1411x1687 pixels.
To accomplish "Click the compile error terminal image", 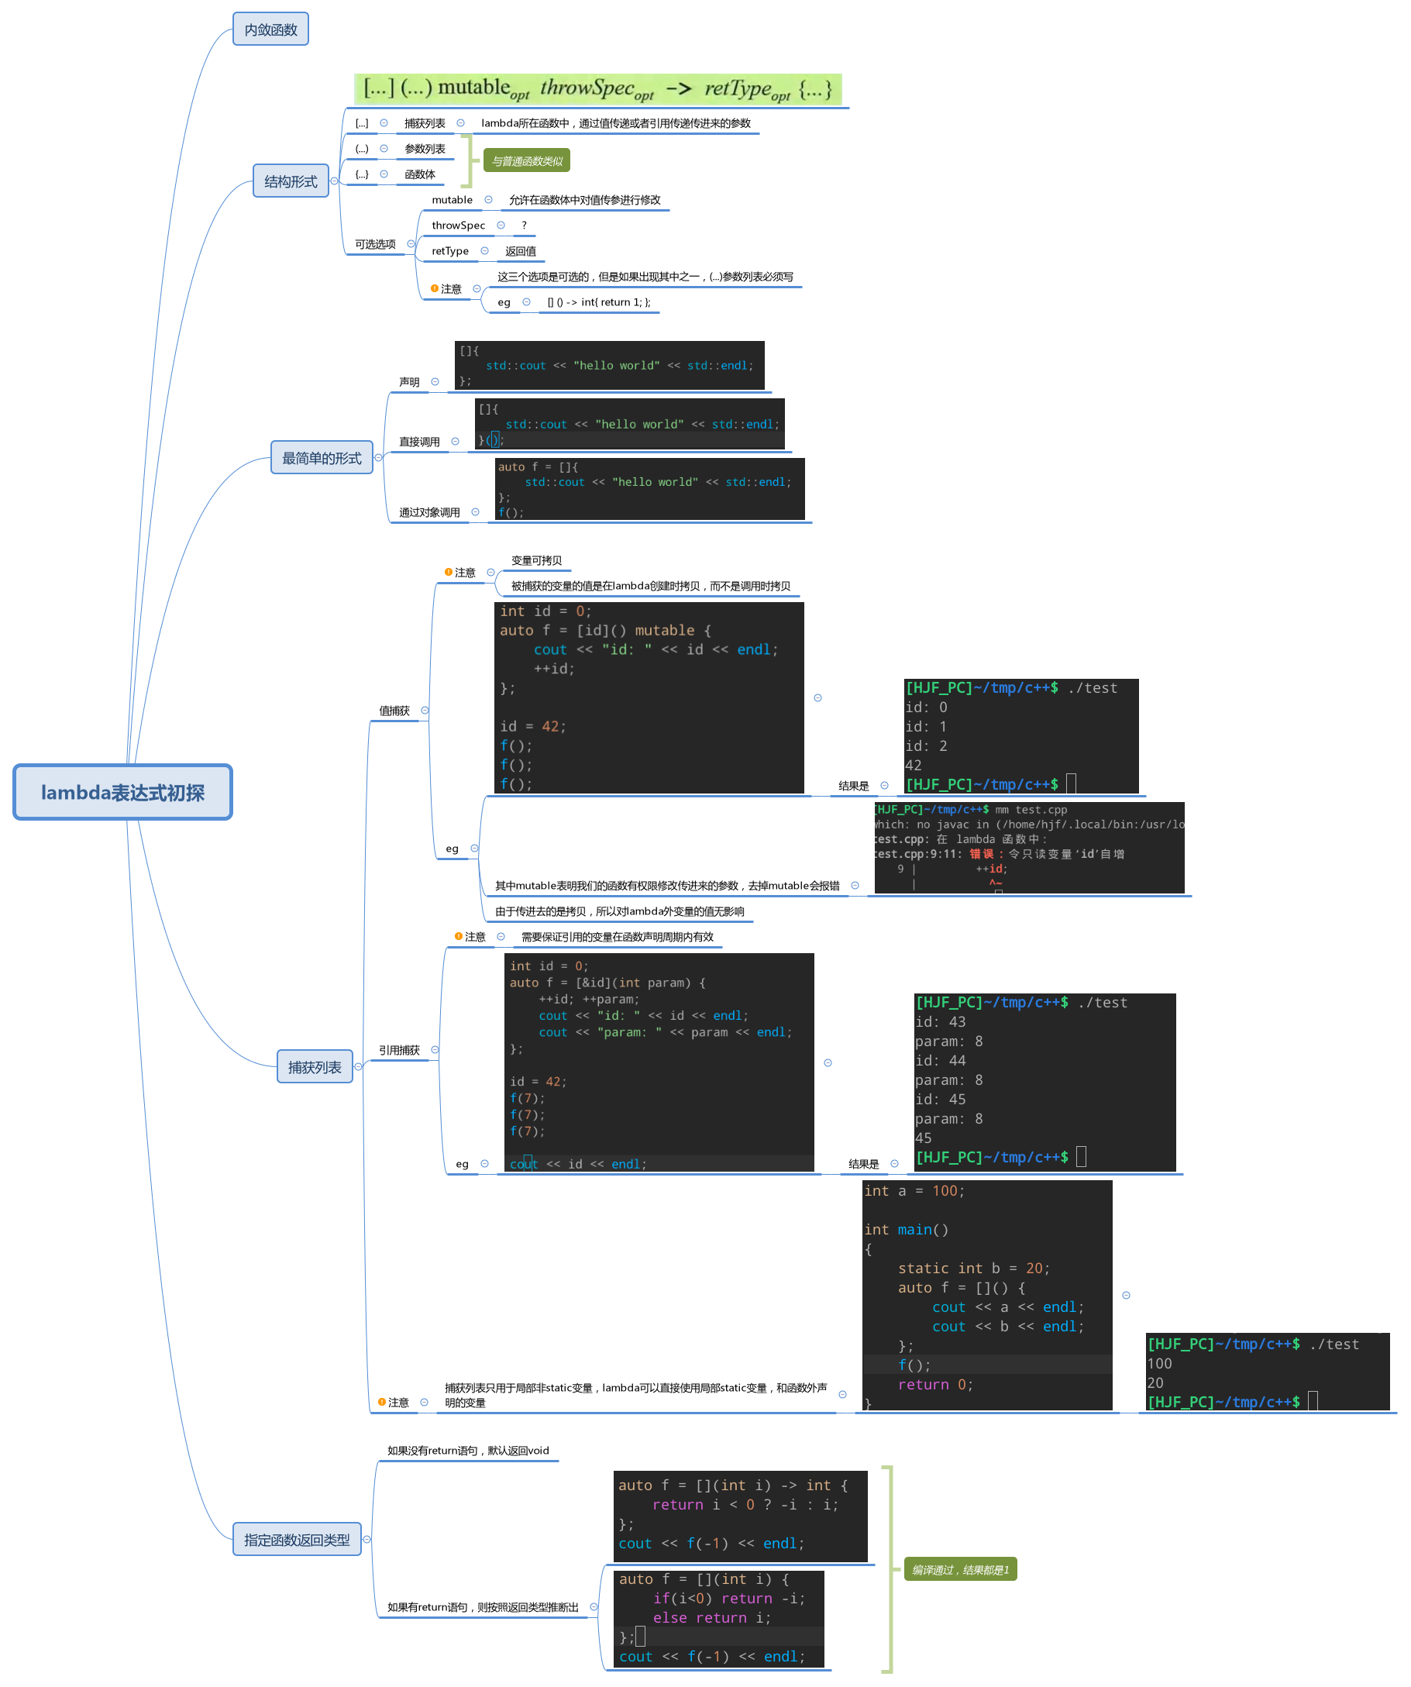I will click(x=1029, y=848).
